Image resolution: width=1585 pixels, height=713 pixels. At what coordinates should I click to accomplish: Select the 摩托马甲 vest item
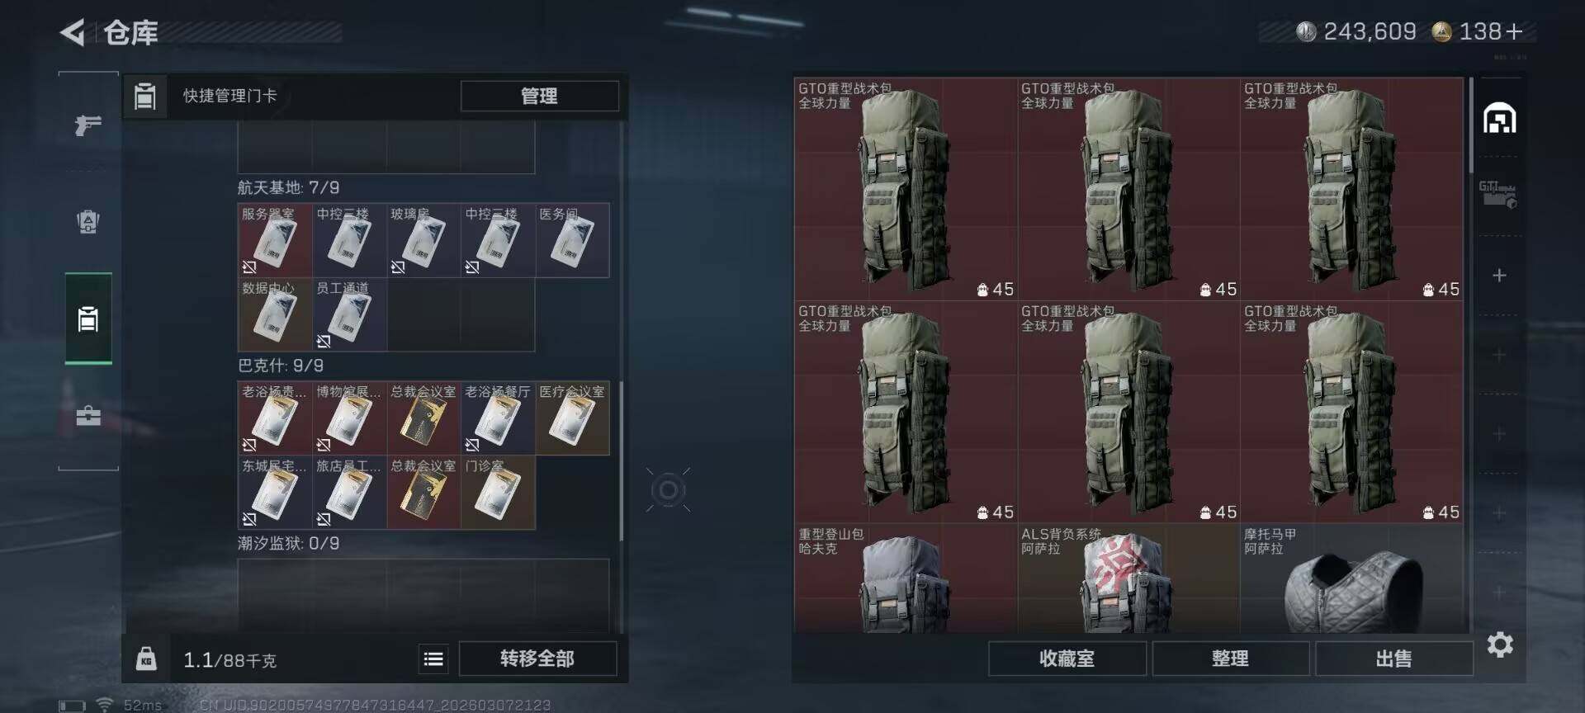pyautogui.click(x=1351, y=578)
